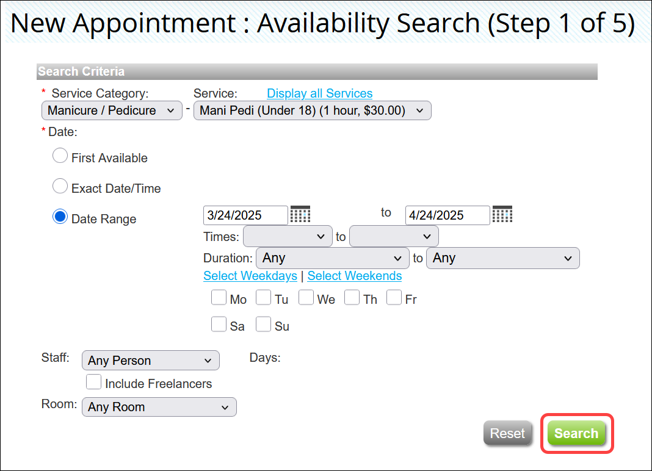Screen dimensions: 652x471
Task: Open Service dropdown Mani Pedi (Under 18)
Action: point(313,110)
